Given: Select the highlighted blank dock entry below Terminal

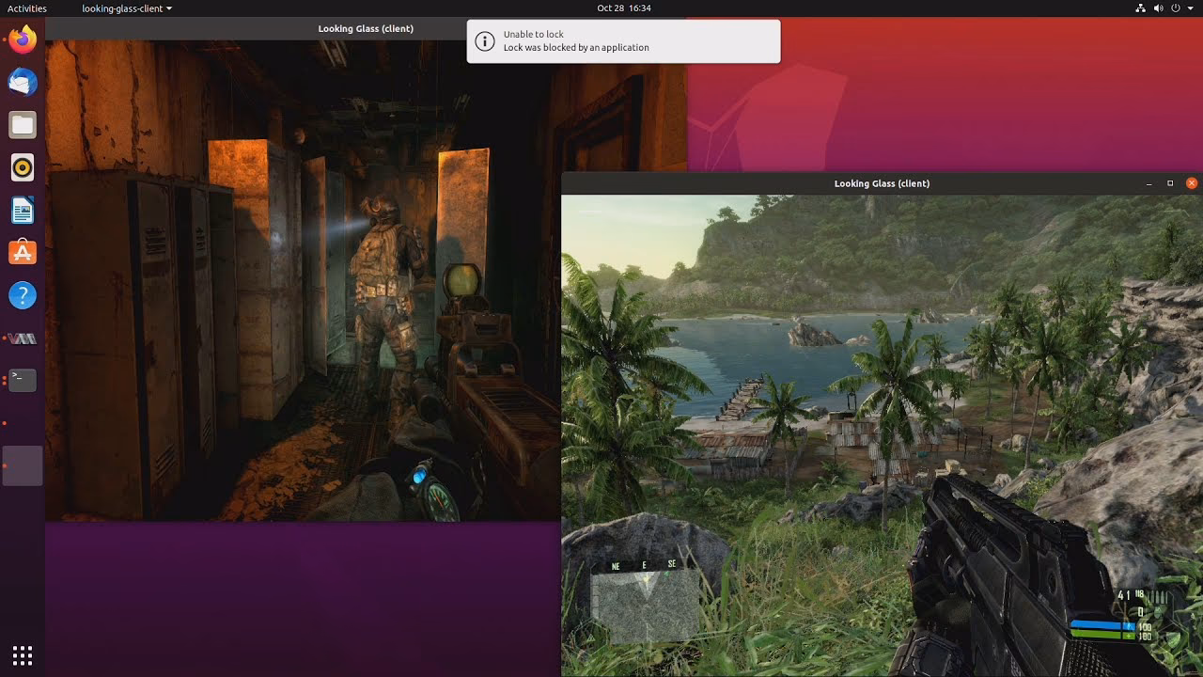Looking at the screenshot, I should (23, 465).
